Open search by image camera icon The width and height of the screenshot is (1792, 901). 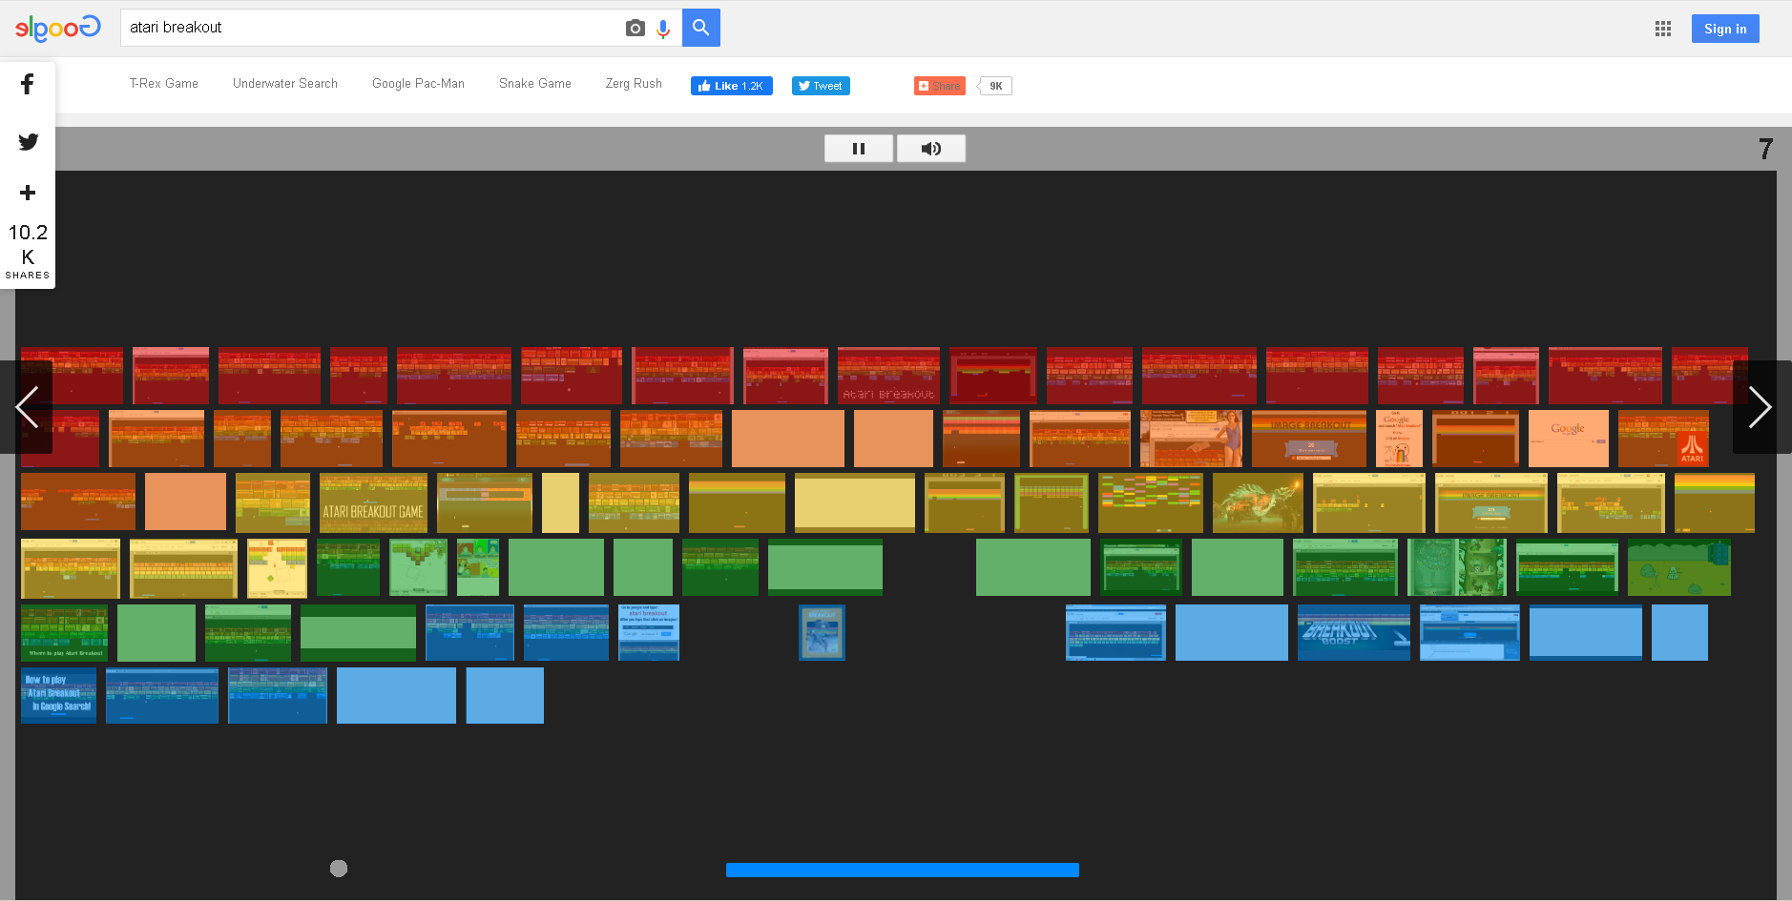636,28
